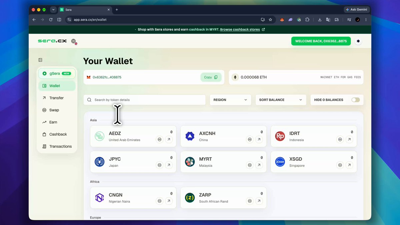Open the browser Extensions puzzle icon

click(x=307, y=20)
